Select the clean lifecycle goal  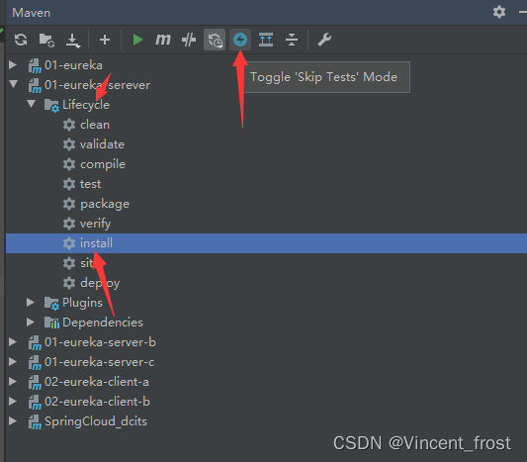(95, 125)
